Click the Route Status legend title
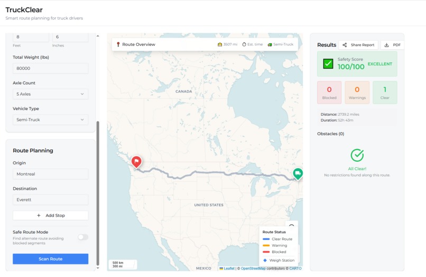Image resolution: width=426 pixels, height=277 pixels. (x=274, y=232)
